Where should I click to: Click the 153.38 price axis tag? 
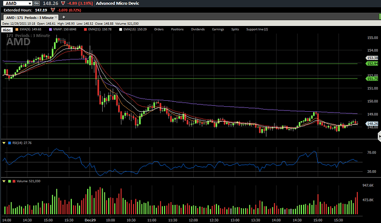click(372, 58)
